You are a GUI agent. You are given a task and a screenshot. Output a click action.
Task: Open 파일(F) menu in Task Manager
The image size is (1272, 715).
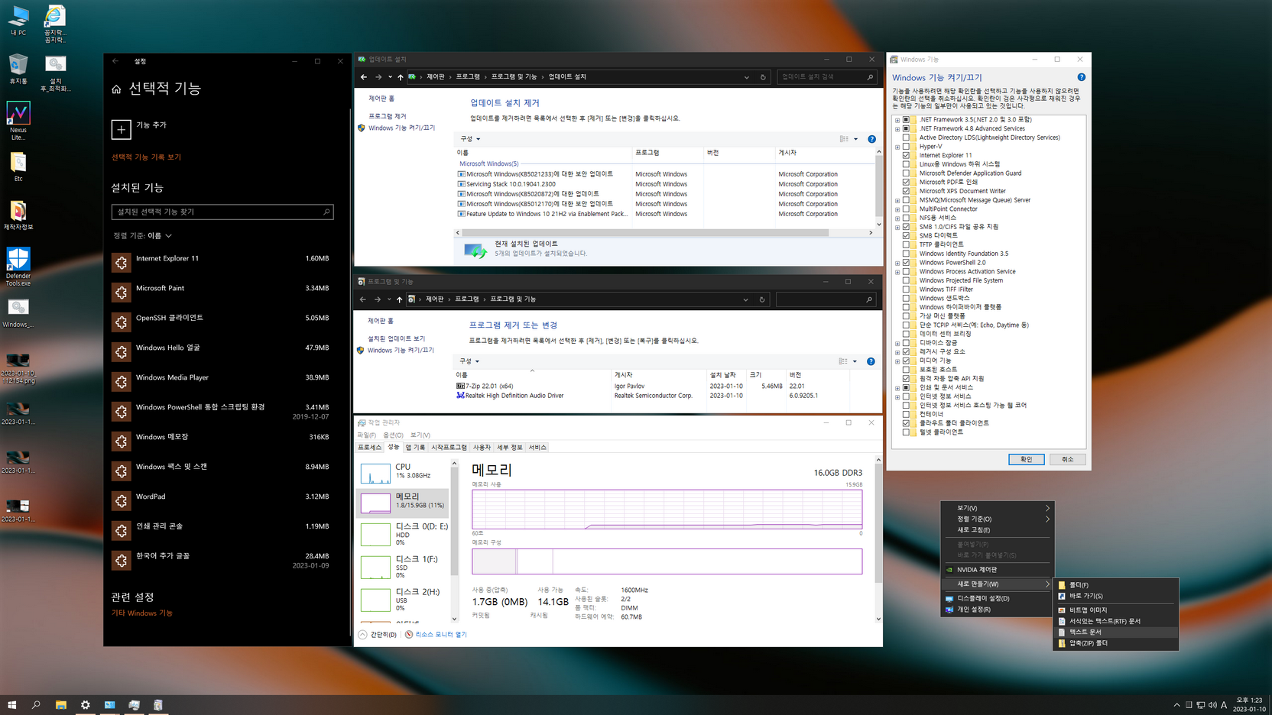(367, 435)
